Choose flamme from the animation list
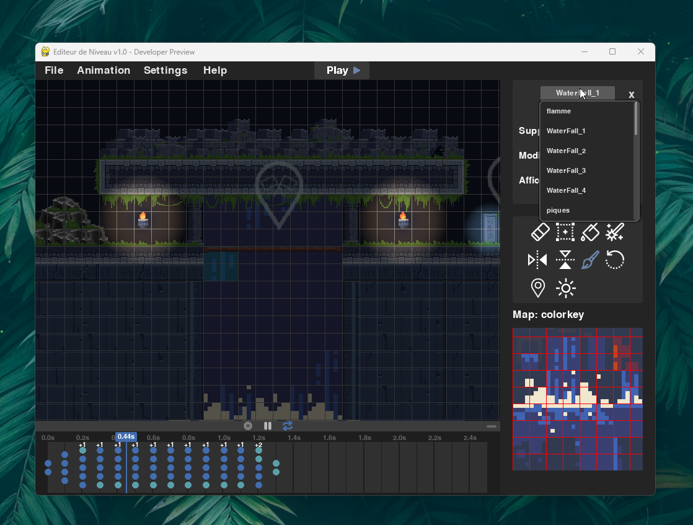The width and height of the screenshot is (693, 525). click(587, 111)
